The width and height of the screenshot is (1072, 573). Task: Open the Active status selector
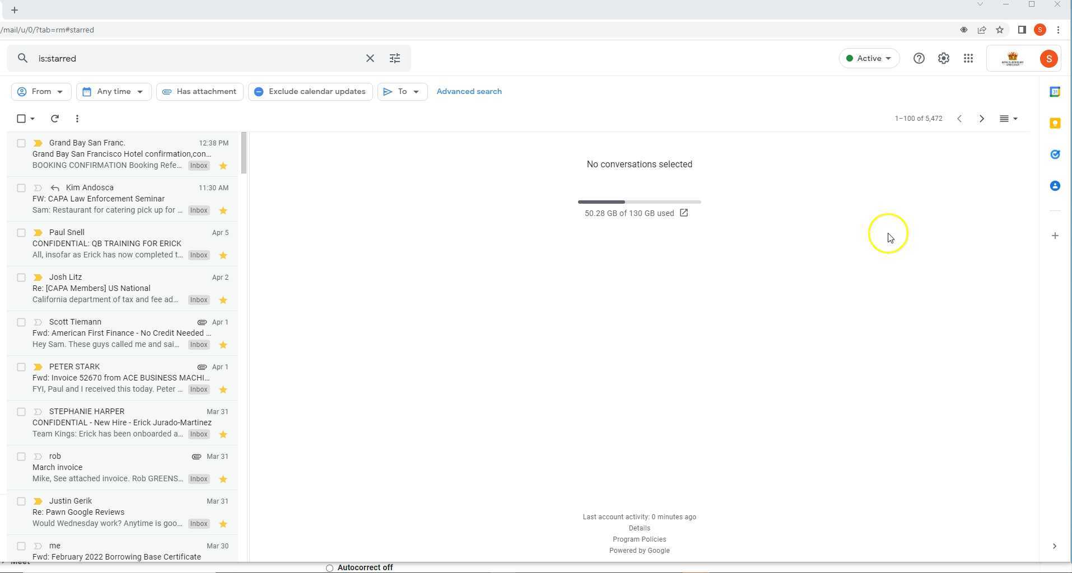point(869,58)
